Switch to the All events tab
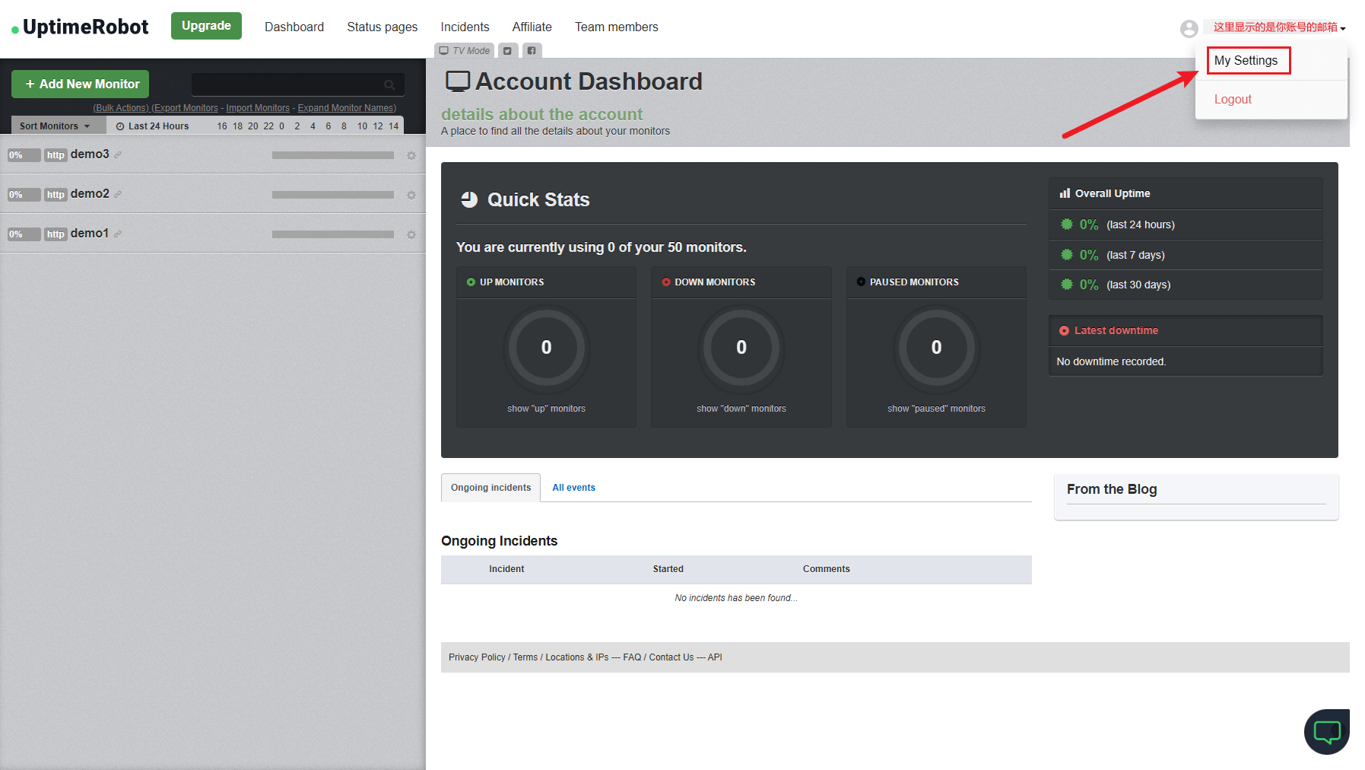Screen dimensions: 1365x770 (573, 488)
